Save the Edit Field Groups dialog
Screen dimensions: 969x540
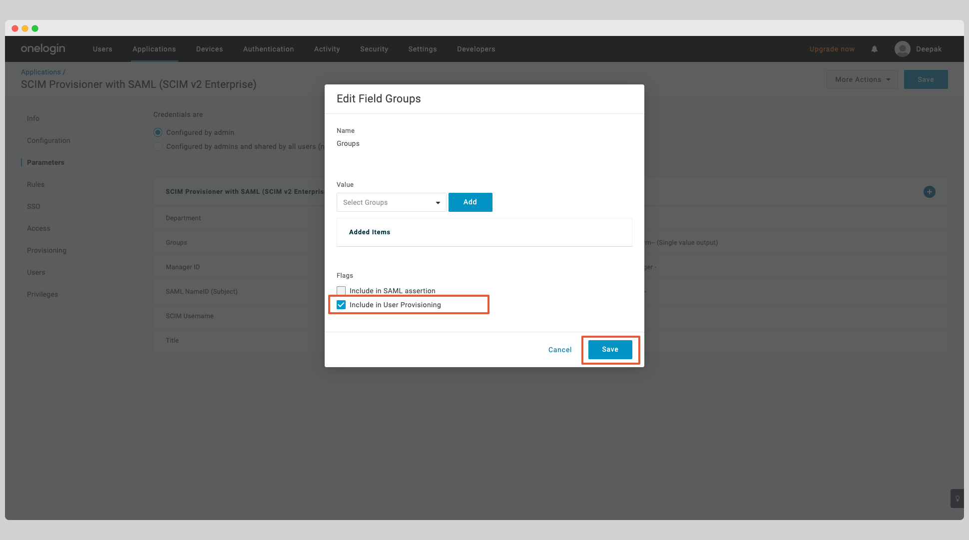pyautogui.click(x=610, y=349)
